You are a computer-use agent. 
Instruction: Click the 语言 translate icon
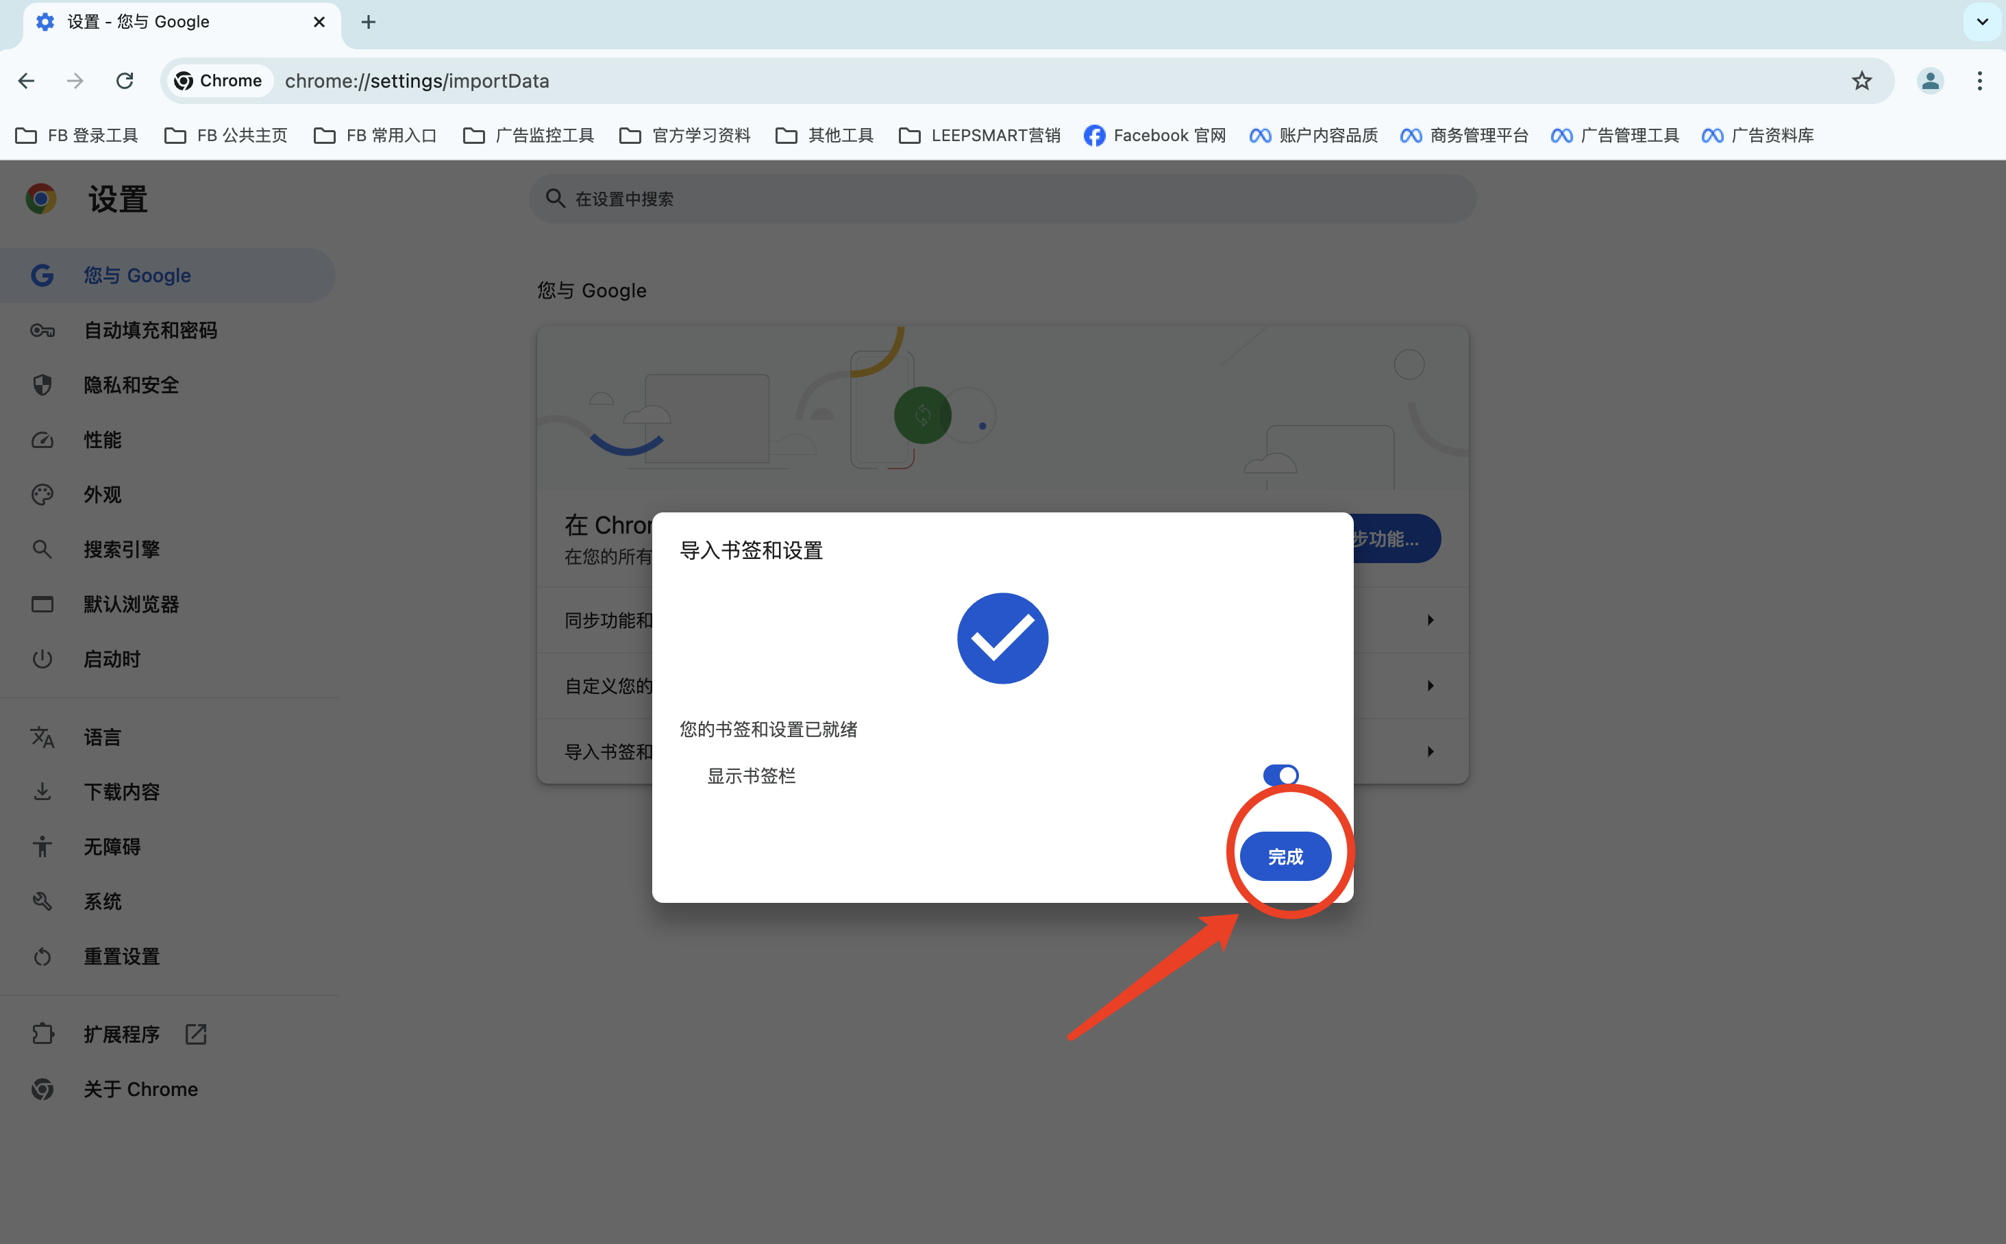pos(42,737)
